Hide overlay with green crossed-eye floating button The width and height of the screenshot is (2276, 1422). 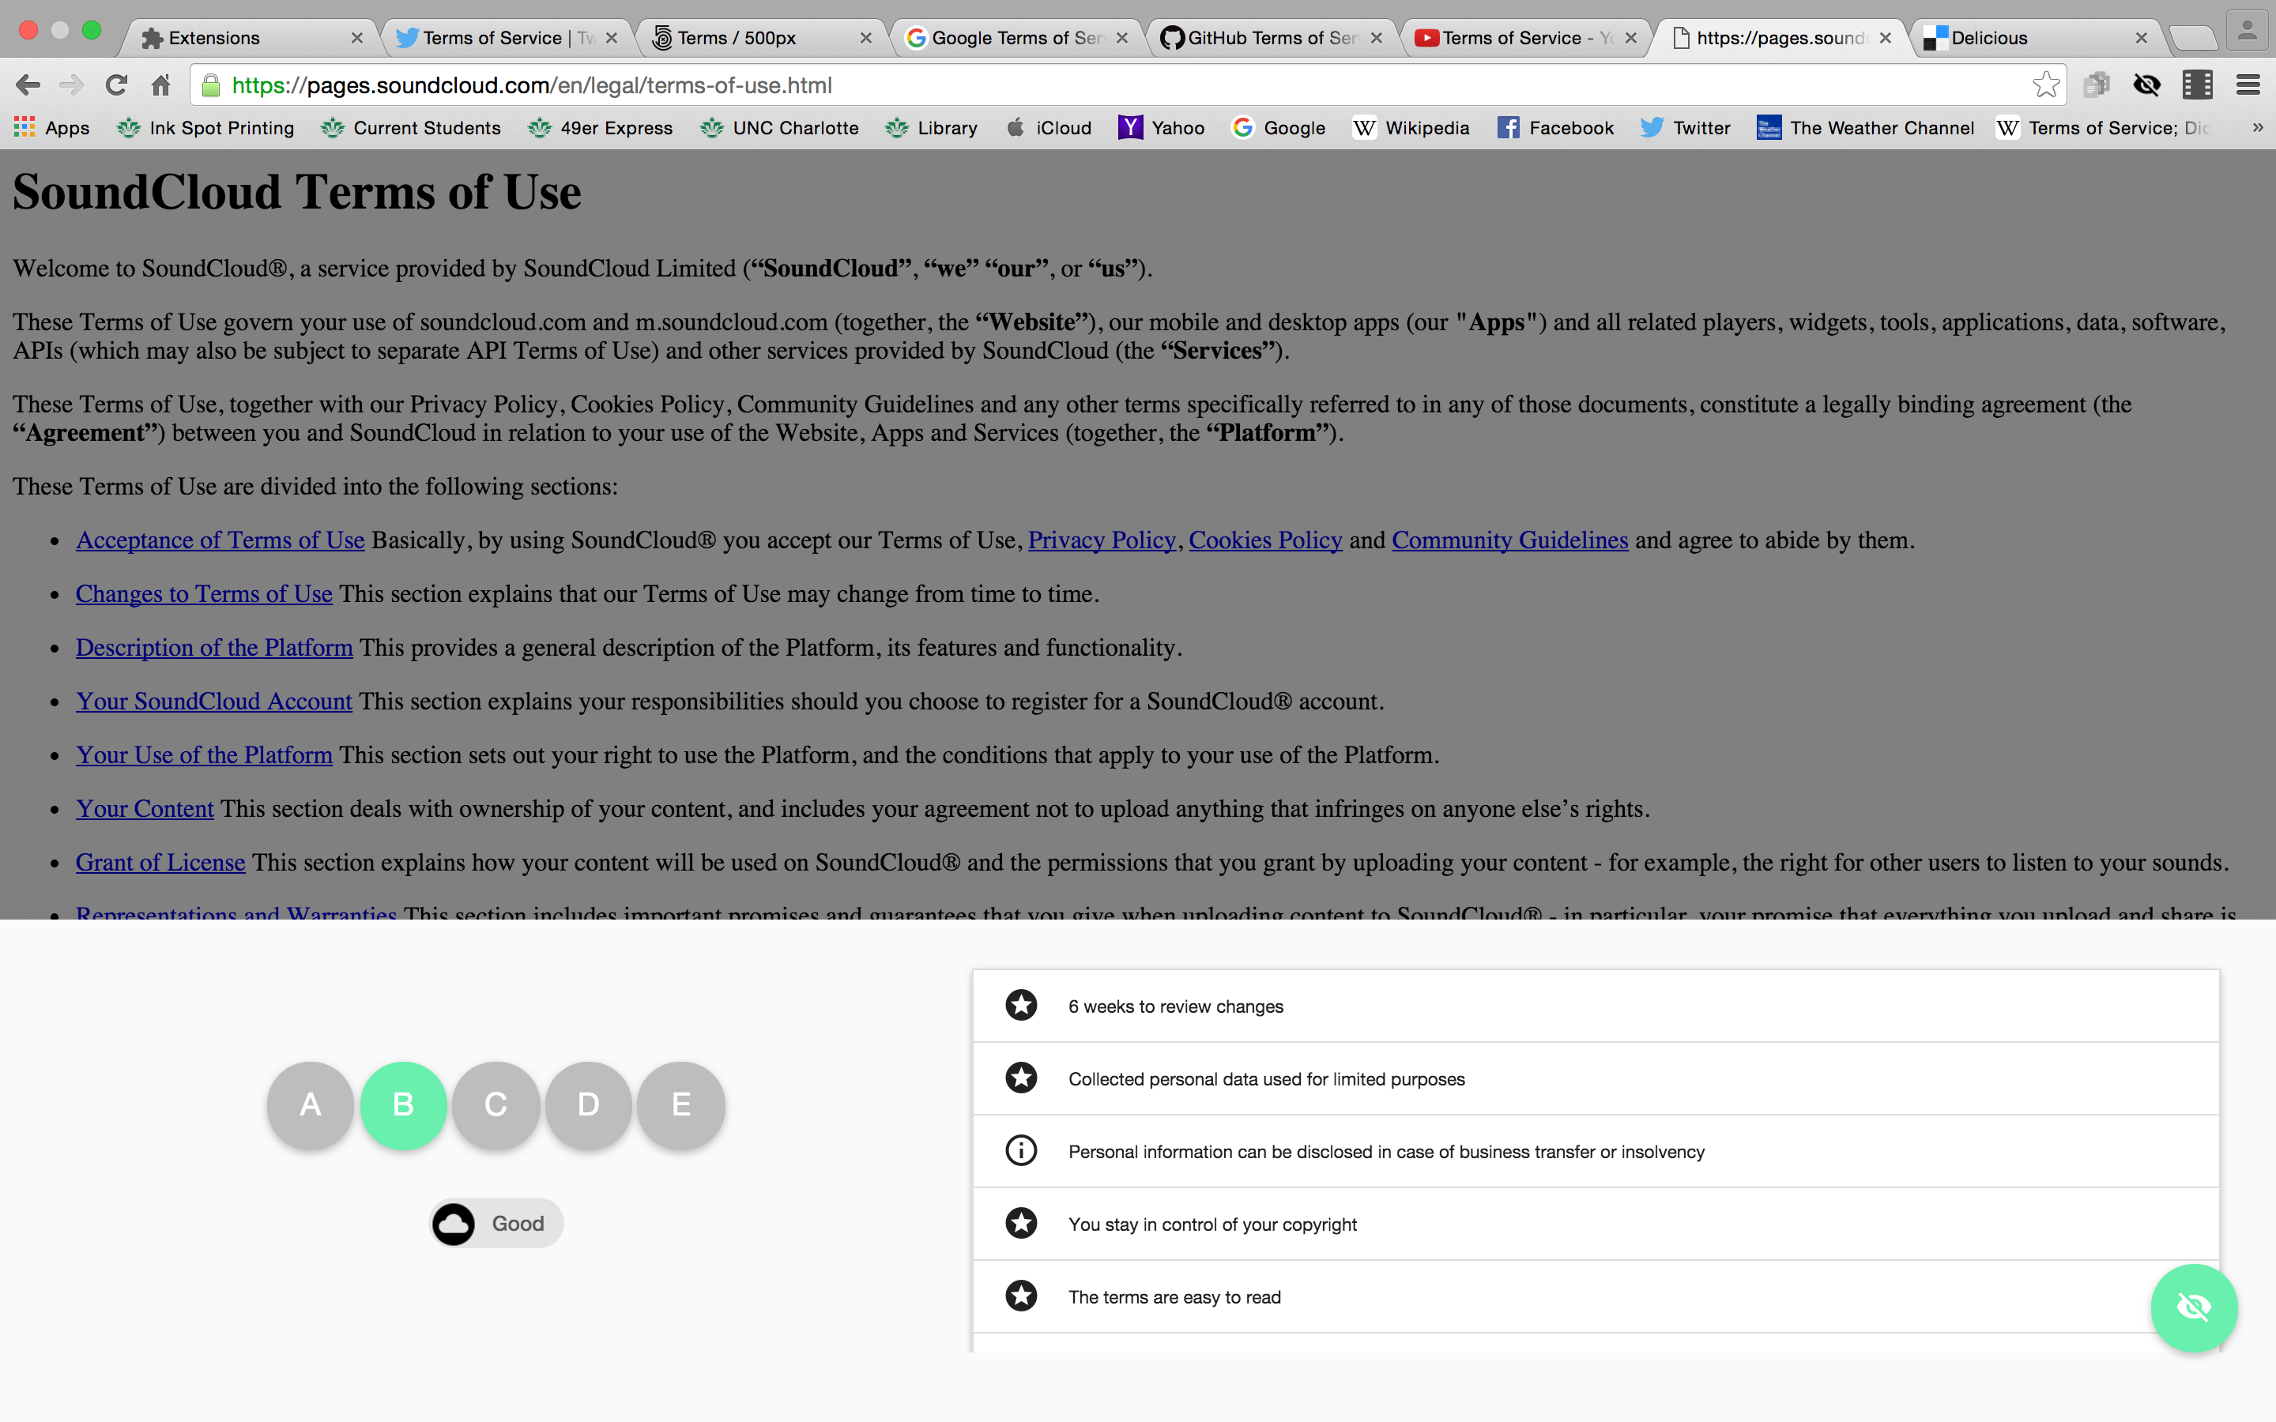pyautogui.click(x=2193, y=1307)
